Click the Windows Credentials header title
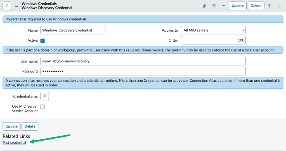The height and width of the screenshot is (151, 286). pyautogui.click(x=39, y=4)
